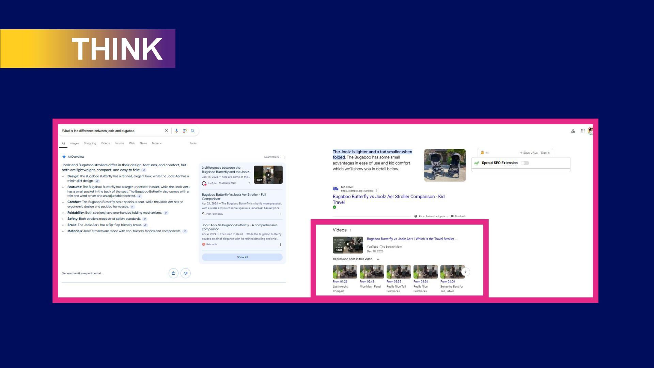Viewport: 654px width, 368px height.
Task: Open Search Labs flask icon
Action: [573, 131]
